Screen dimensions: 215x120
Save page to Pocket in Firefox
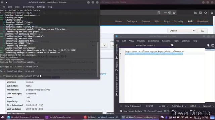[x=170, y=13]
